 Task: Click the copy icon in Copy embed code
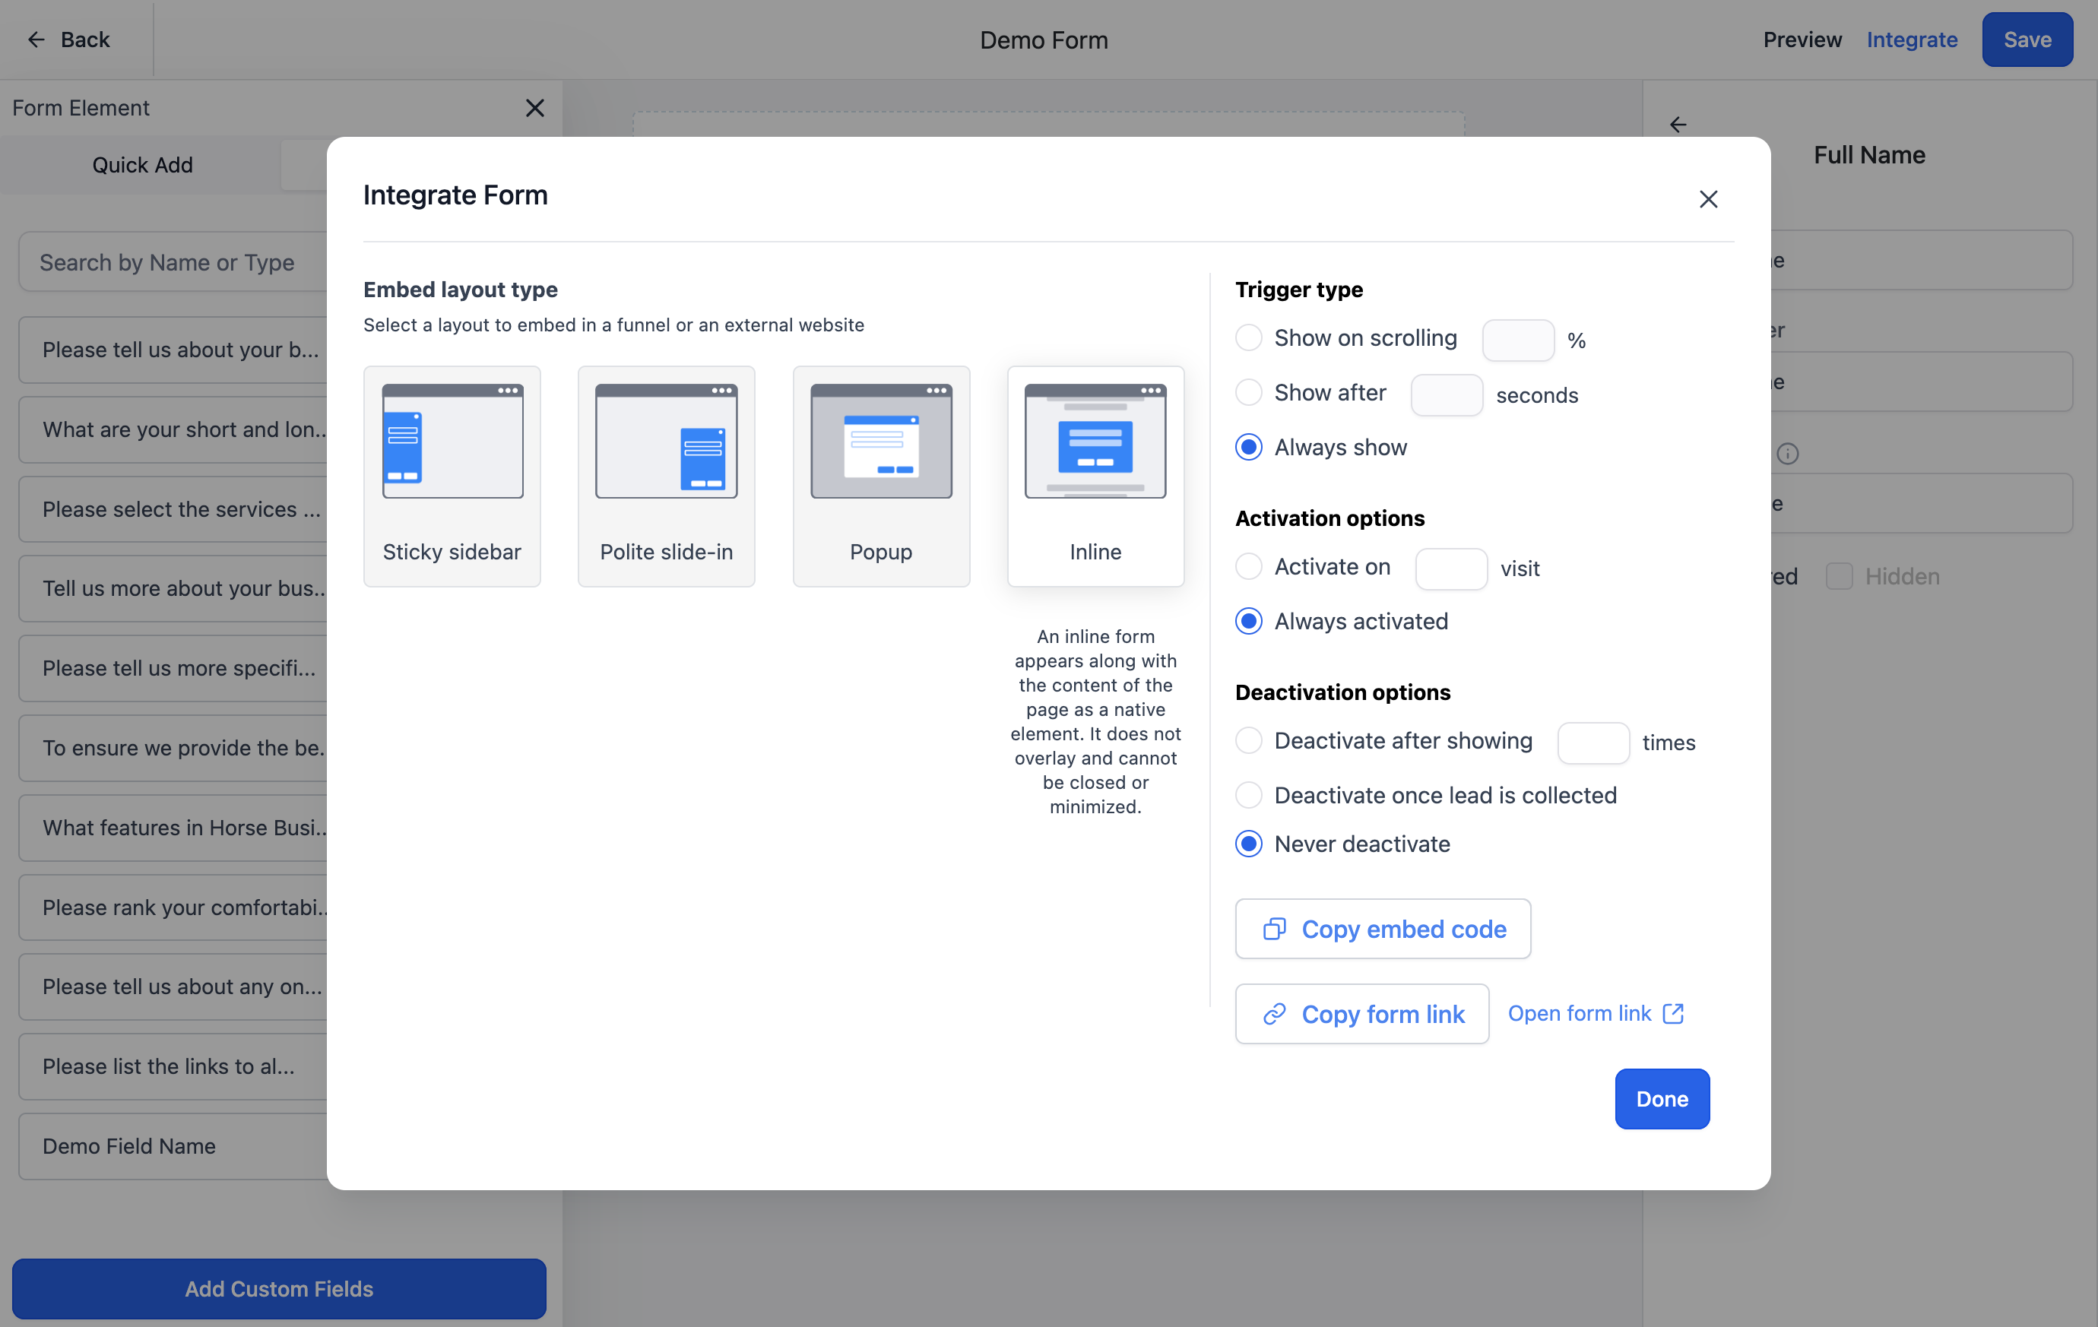tap(1274, 929)
